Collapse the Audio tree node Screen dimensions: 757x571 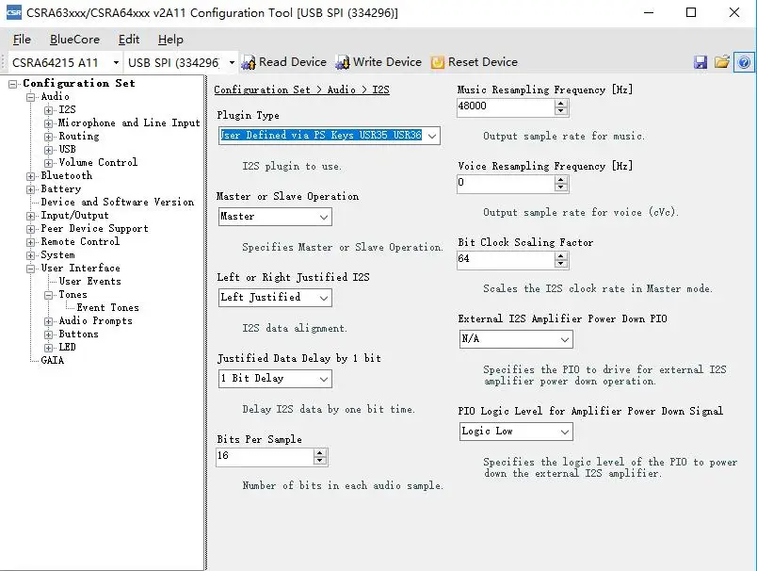[31, 97]
